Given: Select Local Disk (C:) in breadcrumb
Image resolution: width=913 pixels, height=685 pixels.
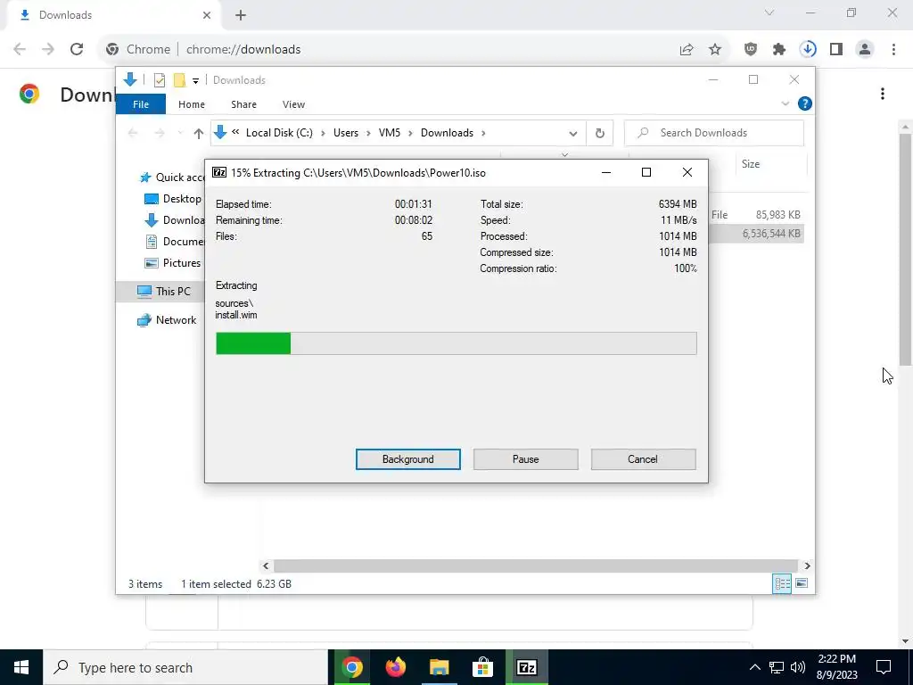Looking at the screenshot, I should click(x=279, y=133).
